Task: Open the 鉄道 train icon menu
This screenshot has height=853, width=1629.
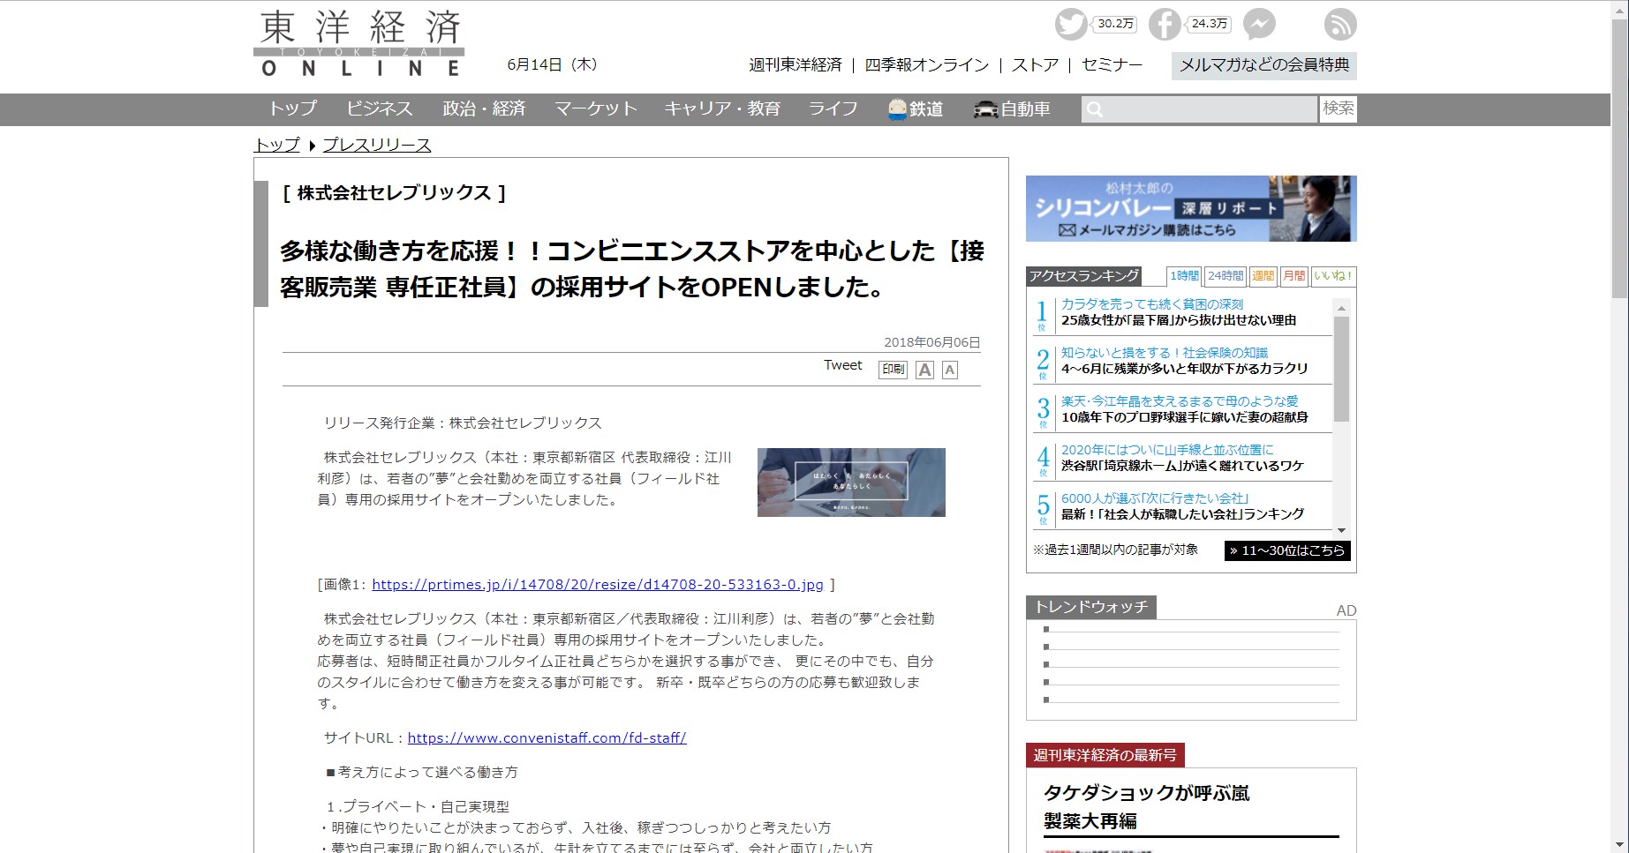Action: (916, 108)
